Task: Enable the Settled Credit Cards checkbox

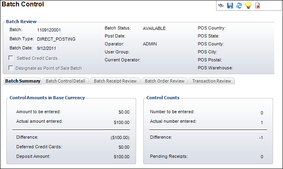Action: tap(11, 58)
